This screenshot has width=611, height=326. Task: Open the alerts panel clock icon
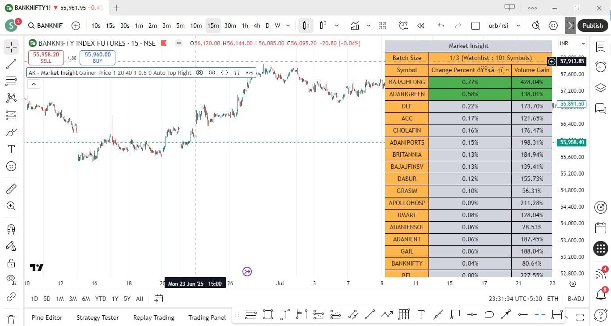pyautogui.click(x=601, y=67)
